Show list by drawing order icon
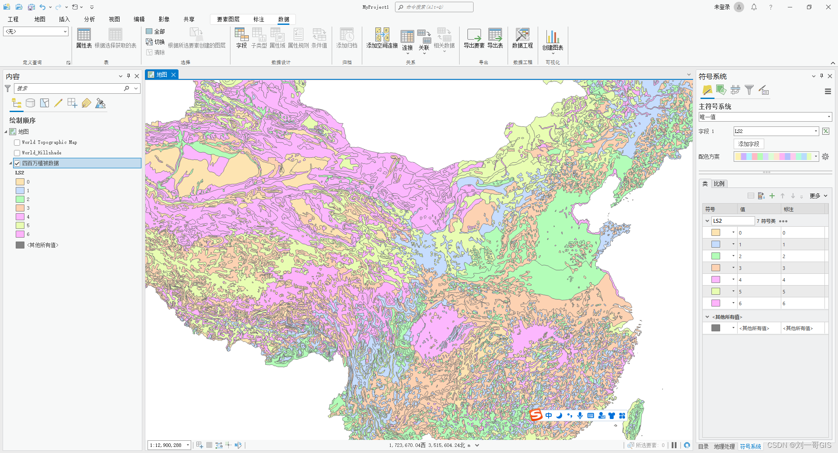The image size is (838, 453). pos(17,103)
